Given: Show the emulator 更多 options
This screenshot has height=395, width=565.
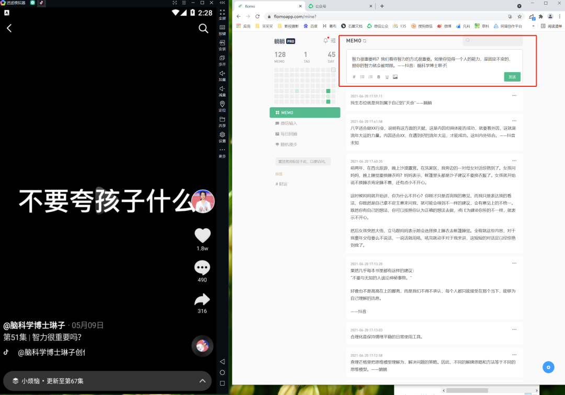Looking at the screenshot, I should point(222,150).
